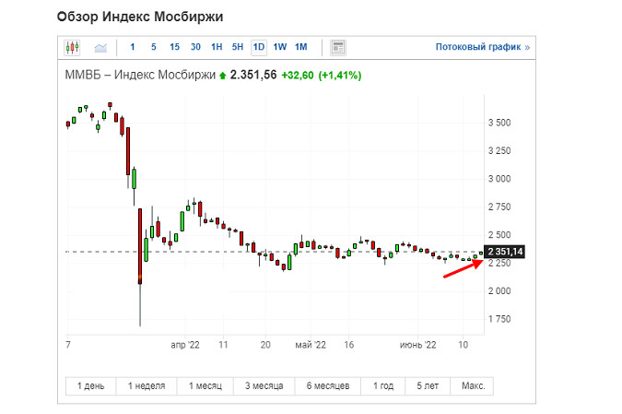Select the 15 minute interval
The width and height of the screenshot is (622, 414).
(174, 47)
